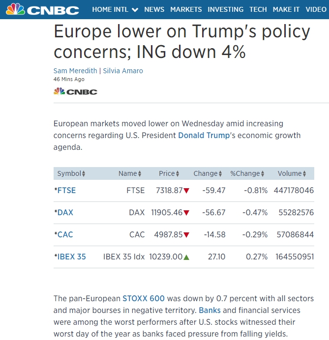The width and height of the screenshot is (329, 340).
Task: Open author Sam Meredith's page
Action: tap(75, 71)
